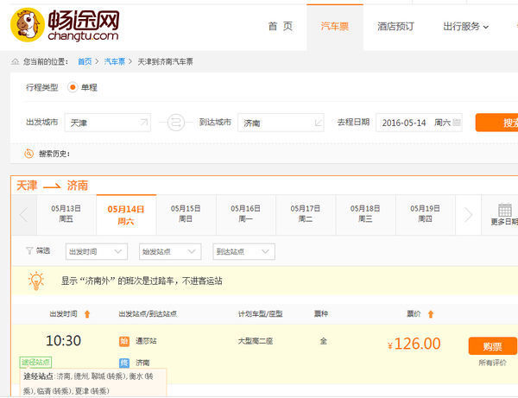Select 05月13日 周五 date tab
Image resolution: width=518 pixels, height=398 pixels.
click(x=66, y=214)
